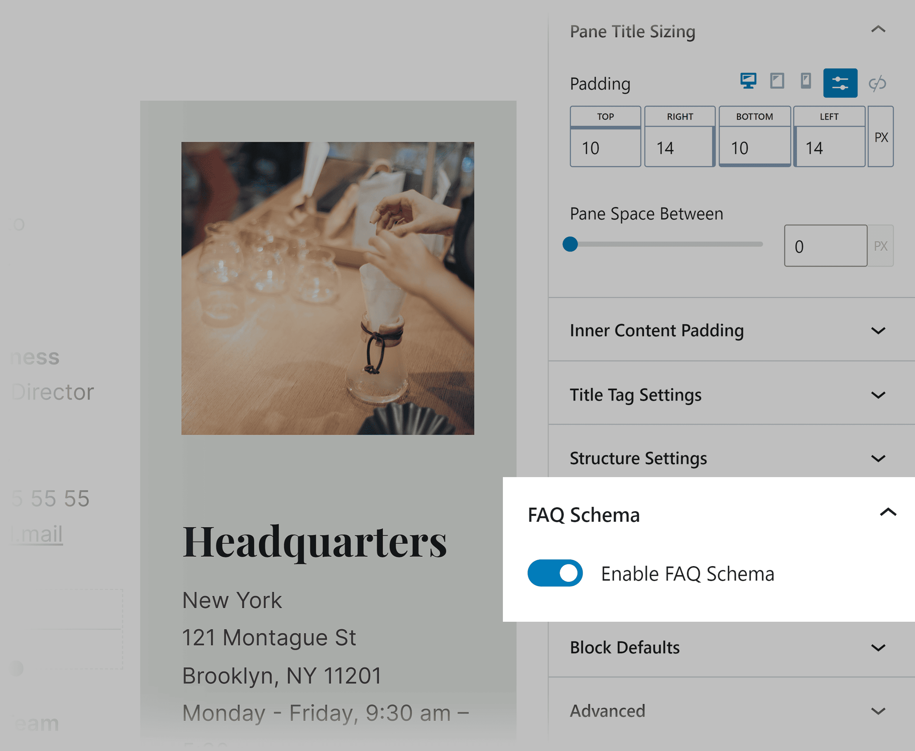Click the Pane Space Between slider handle
This screenshot has width=915, height=751.
tap(570, 245)
